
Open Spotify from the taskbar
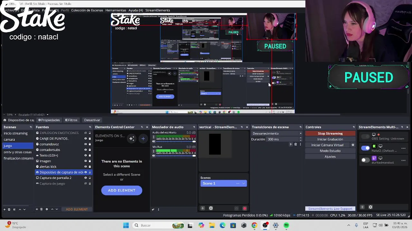point(286,225)
